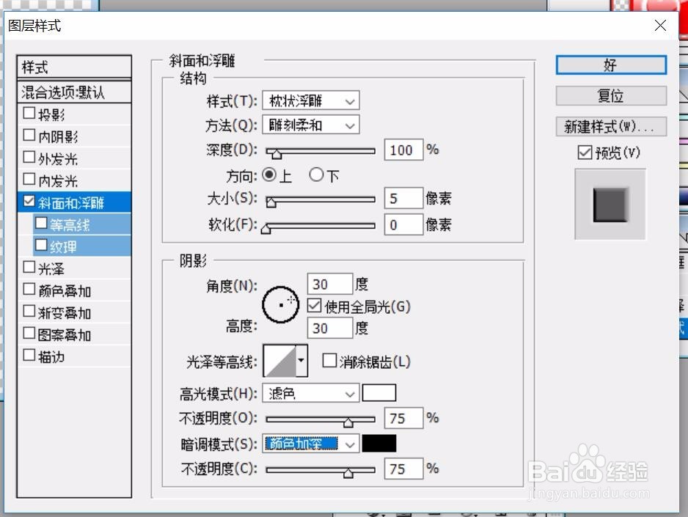Close the 图层样式 dialog
The image size is (688, 517).
point(660,26)
